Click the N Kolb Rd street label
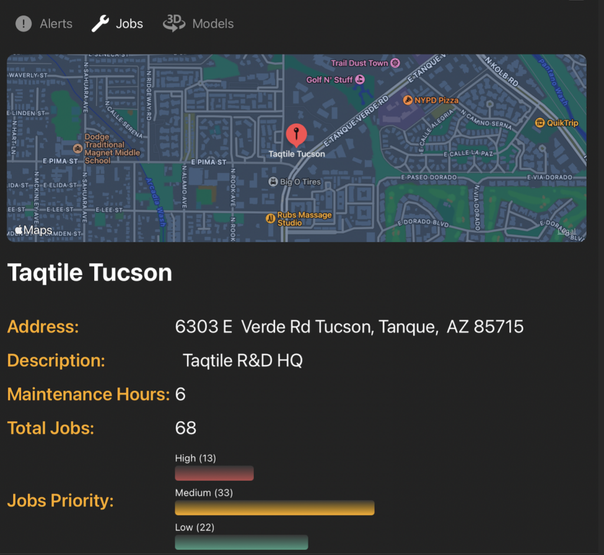 point(501,71)
